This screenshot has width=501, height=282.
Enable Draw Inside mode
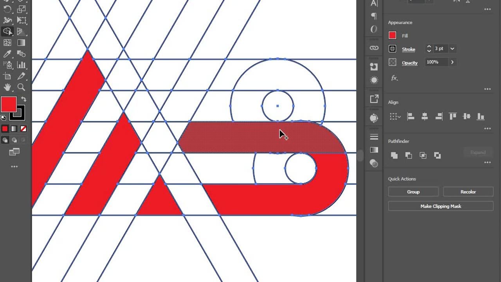(x=23, y=140)
